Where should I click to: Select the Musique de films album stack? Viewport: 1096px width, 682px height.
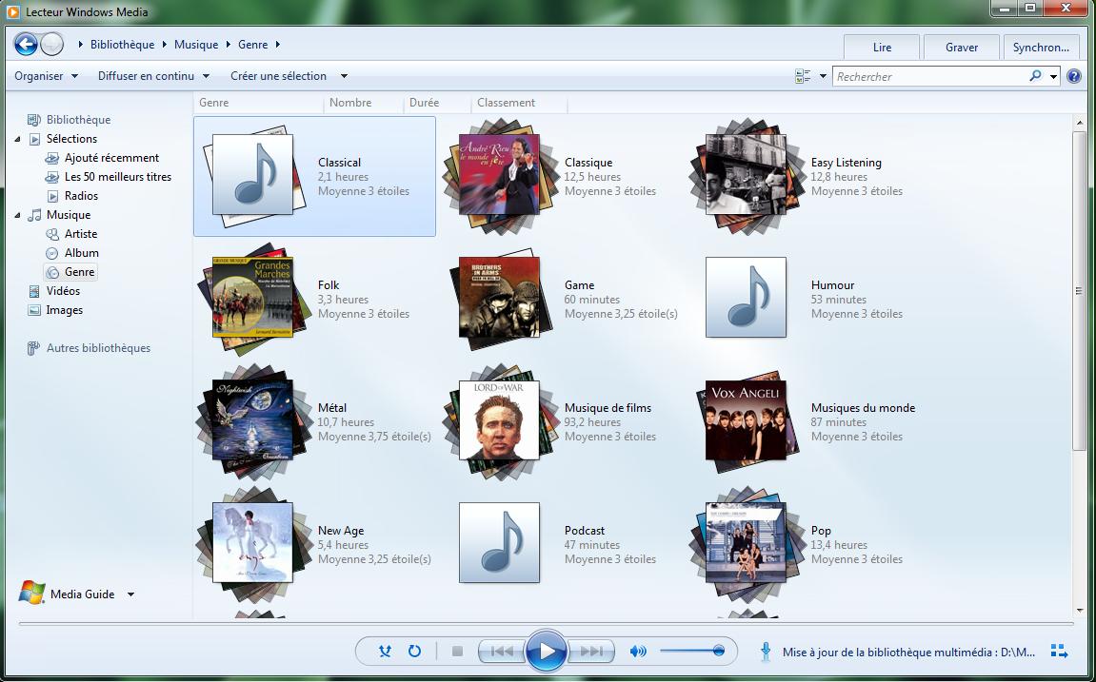click(x=498, y=421)
